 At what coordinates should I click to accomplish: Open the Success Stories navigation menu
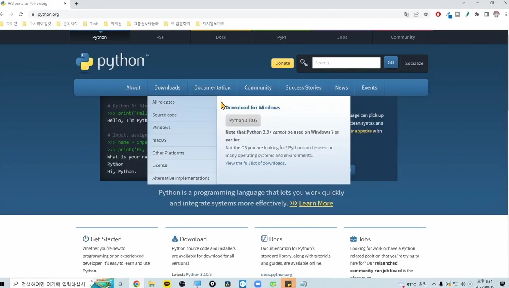pyautogui.click(x=303, y=87)
